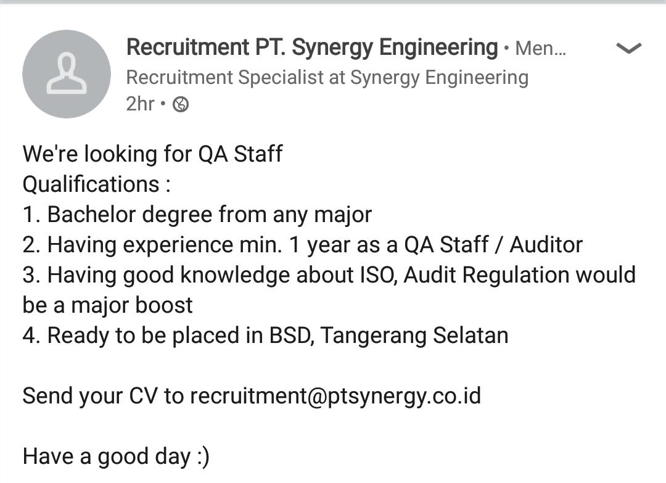Viewport: 666px width, 483px height.
Task: Open the post options chevron menu
Action: coord(628,48)
